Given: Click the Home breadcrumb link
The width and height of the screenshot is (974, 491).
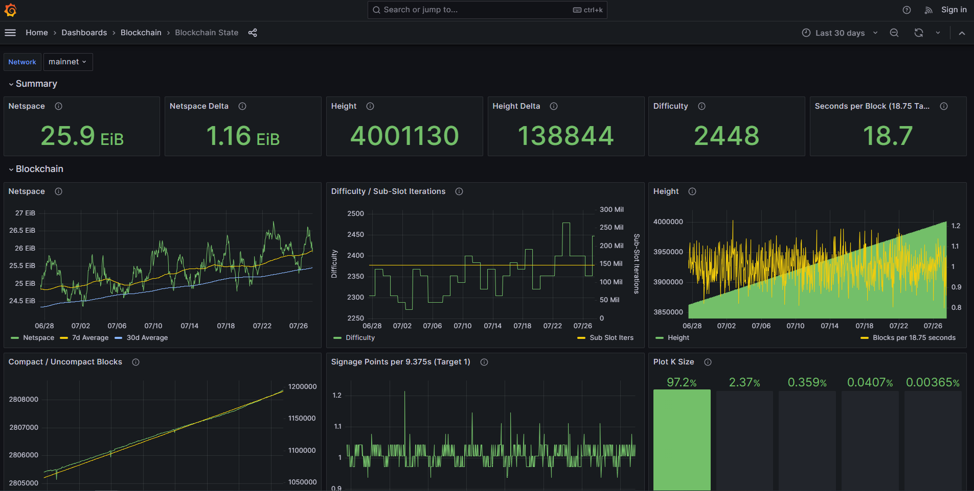Looking at the screenshot, I should (x=37, y=33).
